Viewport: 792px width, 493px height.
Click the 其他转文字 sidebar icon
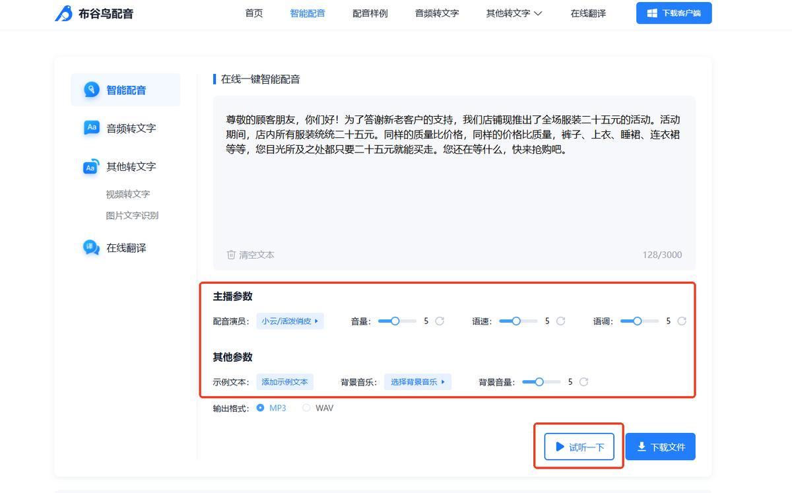(92, 166)
